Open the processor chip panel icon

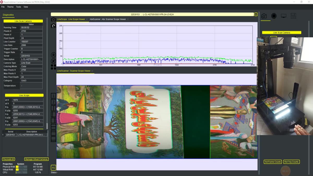click(x=274, y=16)
